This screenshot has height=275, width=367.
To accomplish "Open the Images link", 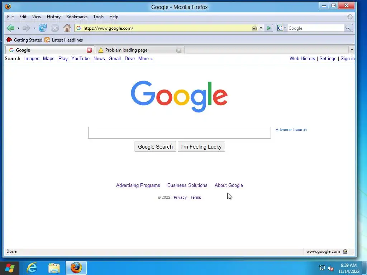I will pos(32,59).
